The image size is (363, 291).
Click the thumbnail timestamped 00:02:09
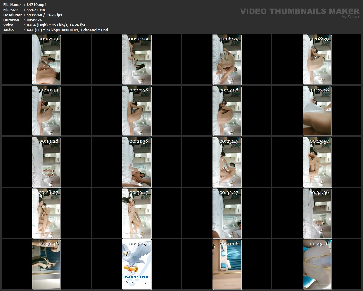46,59
